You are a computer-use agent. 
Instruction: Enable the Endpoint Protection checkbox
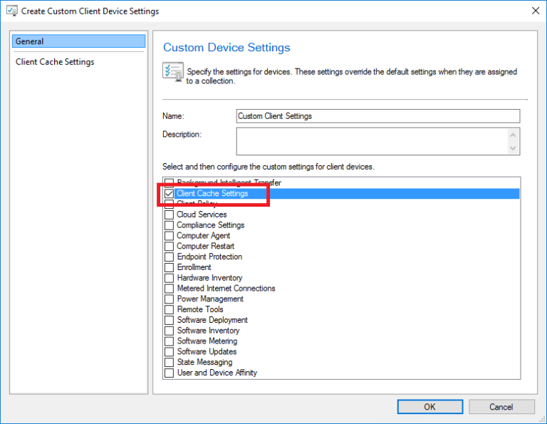click(x=170, y=257)
